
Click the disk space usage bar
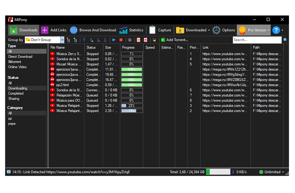(218, 172)
